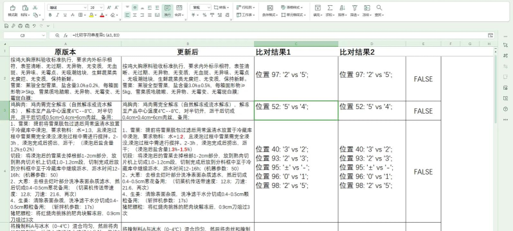Image resolution: width=513 pixels, height=231 pixels.
Task: Click the Sort button
Action: click(342, 11)
